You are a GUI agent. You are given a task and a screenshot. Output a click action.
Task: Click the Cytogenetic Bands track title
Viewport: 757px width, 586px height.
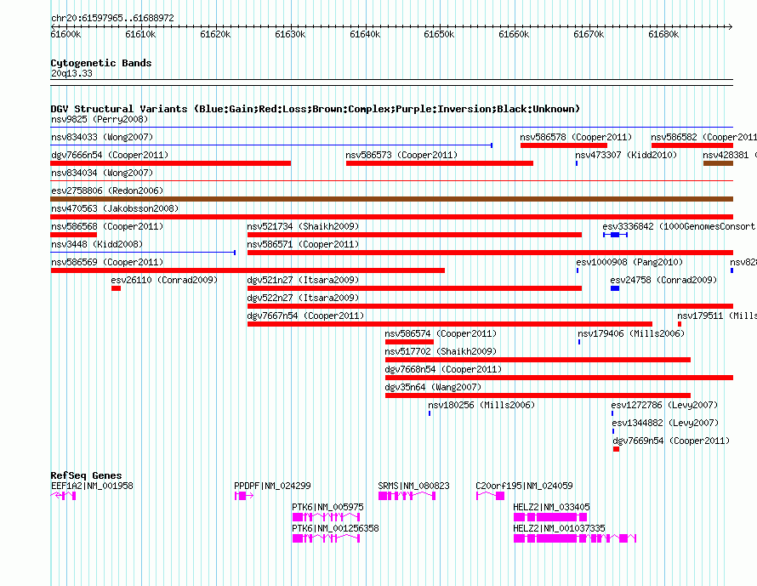click(101, 63)
